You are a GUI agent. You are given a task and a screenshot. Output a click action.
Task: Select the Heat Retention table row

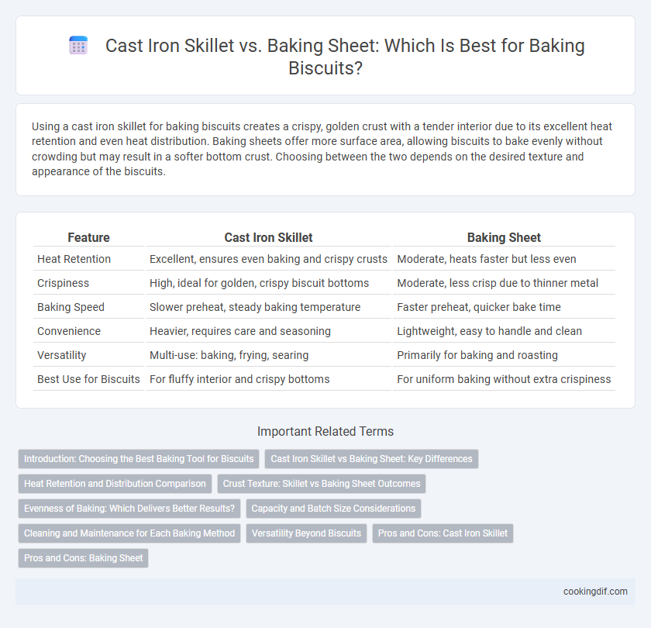(x=324, y=259)
